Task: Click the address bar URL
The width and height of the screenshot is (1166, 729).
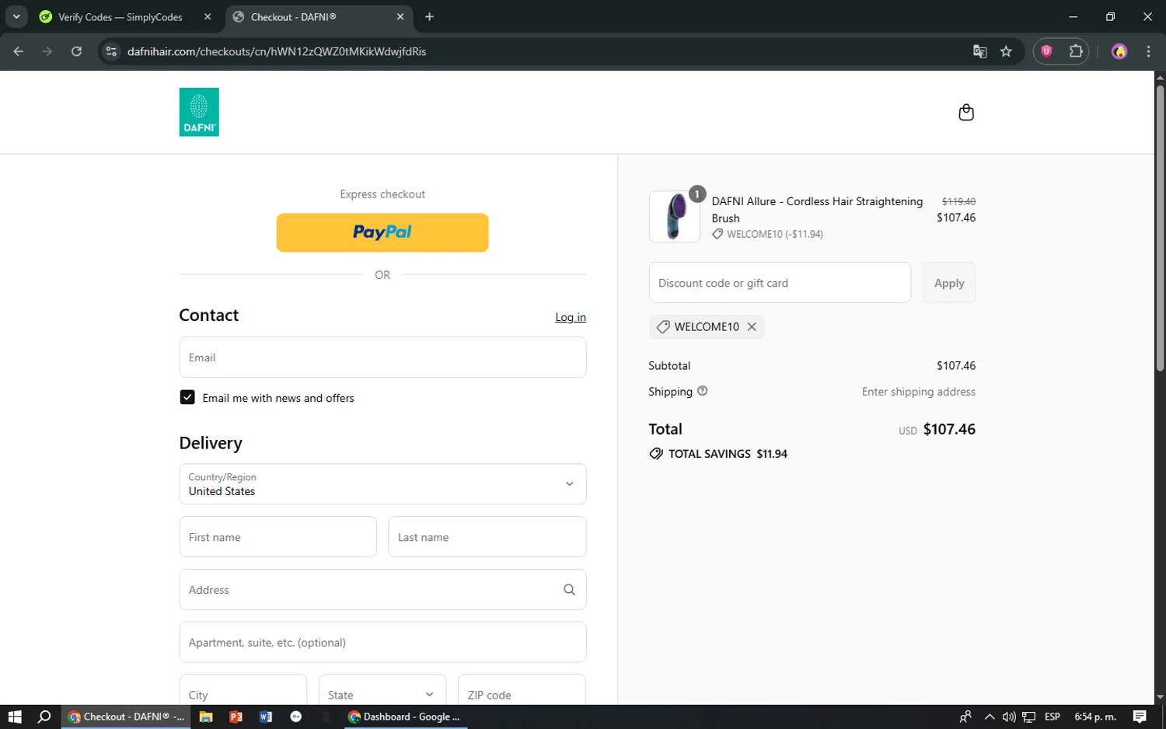Action: pos(277,51)
